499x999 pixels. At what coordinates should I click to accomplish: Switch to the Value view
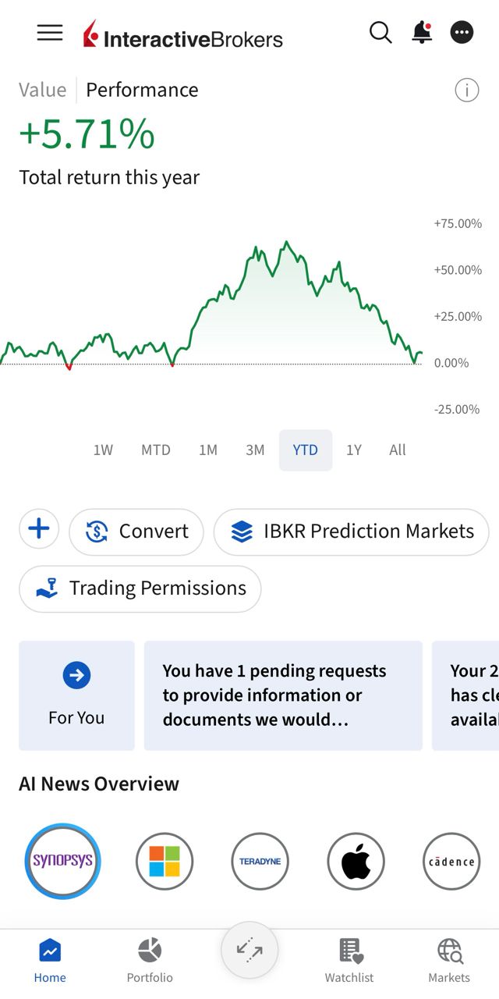43,90
